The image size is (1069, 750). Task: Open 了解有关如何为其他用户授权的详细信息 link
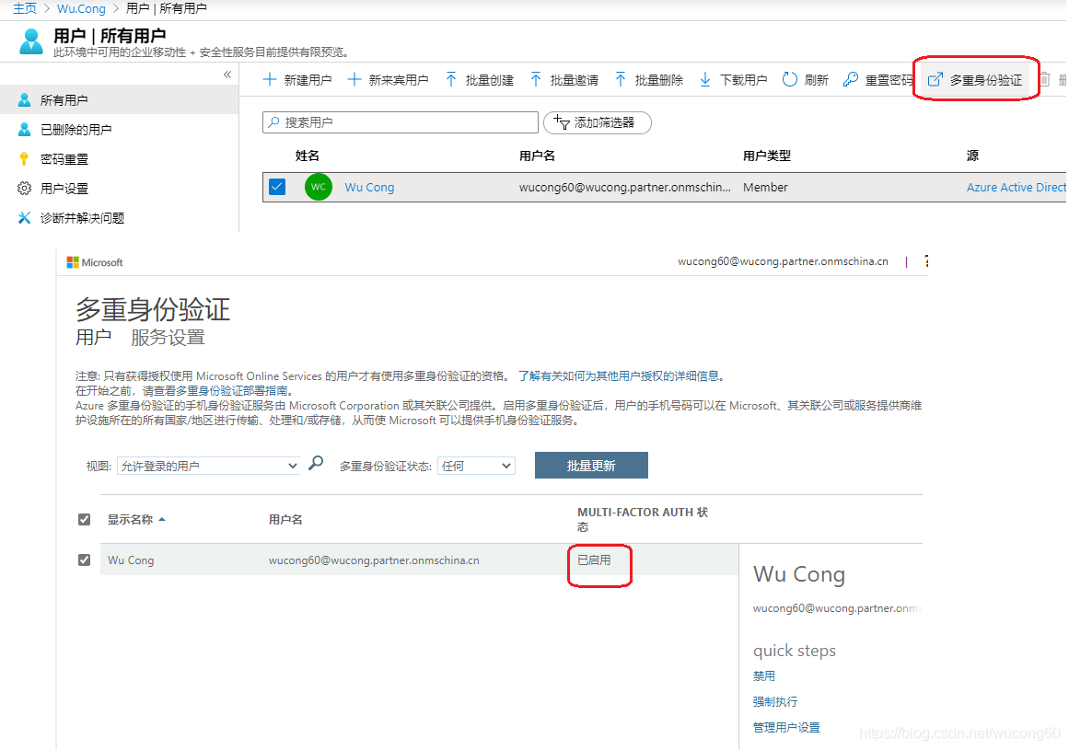click(x=622, y=376)
